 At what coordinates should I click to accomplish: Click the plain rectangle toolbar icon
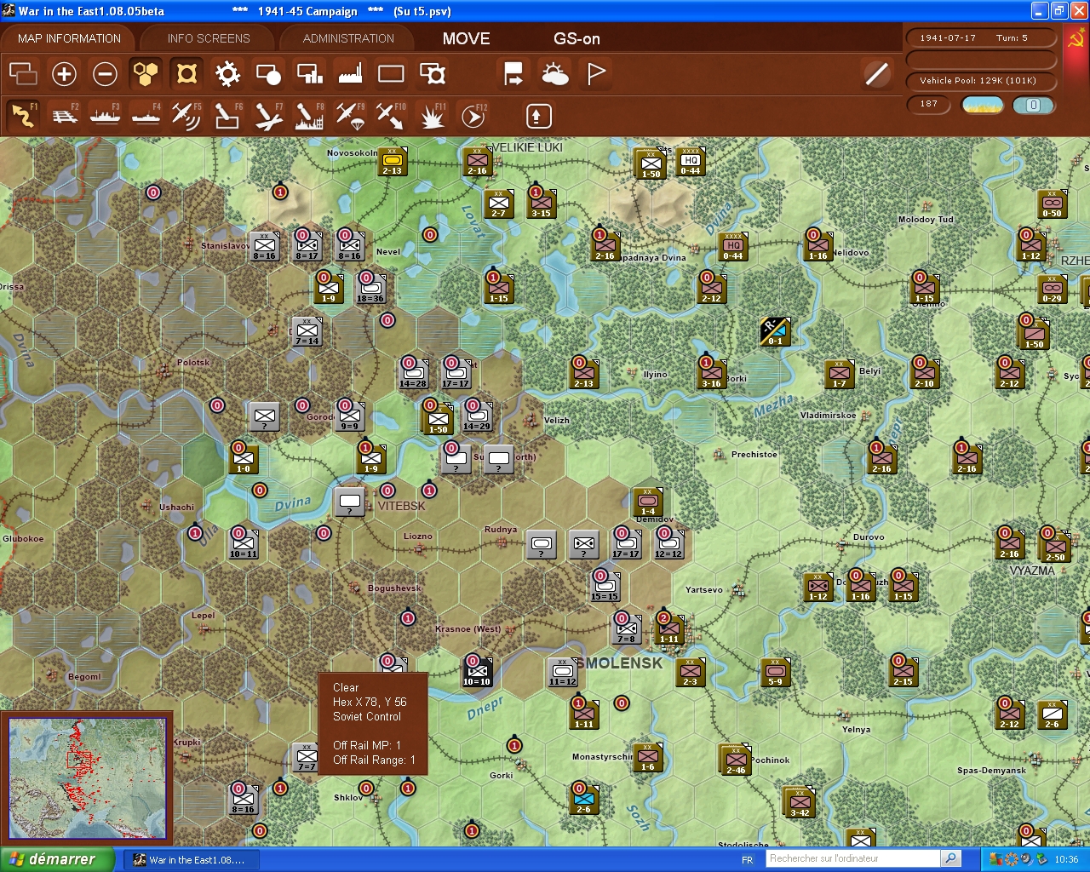(391, 74)
